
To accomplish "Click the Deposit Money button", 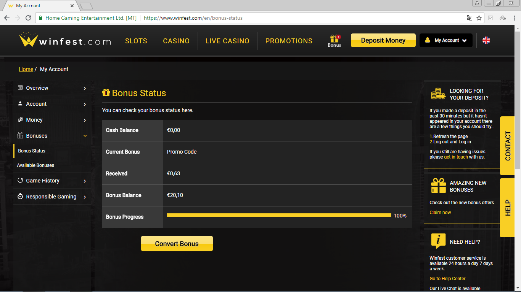I will click(x=383, y=40).
